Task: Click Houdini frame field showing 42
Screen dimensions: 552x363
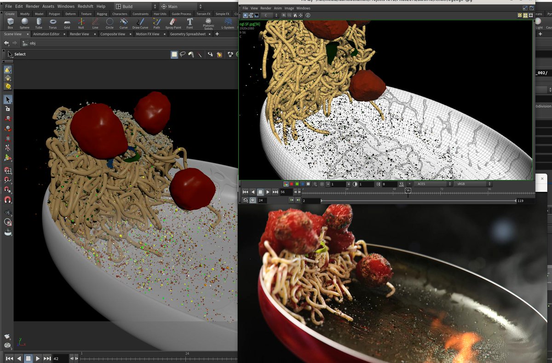Action: click(x=60, y=358)
